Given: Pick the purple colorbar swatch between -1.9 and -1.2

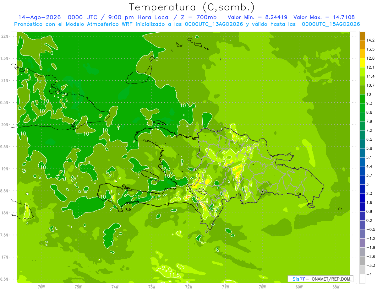Looking at the screenshot, I should [x=362, y=243].
